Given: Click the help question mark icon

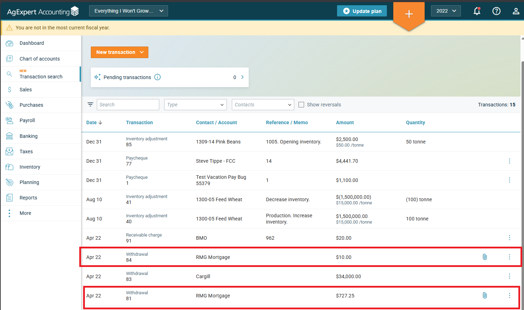Looking at the screenshot, I should click(x=496, y=11).
